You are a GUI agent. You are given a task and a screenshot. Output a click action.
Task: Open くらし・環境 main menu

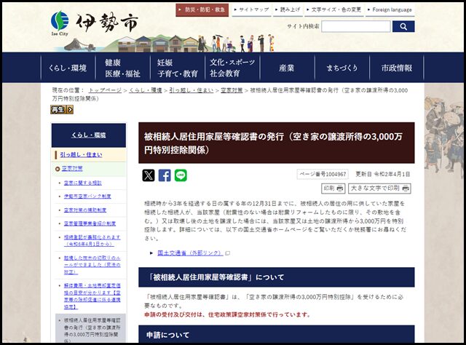[x=68, y=68]
